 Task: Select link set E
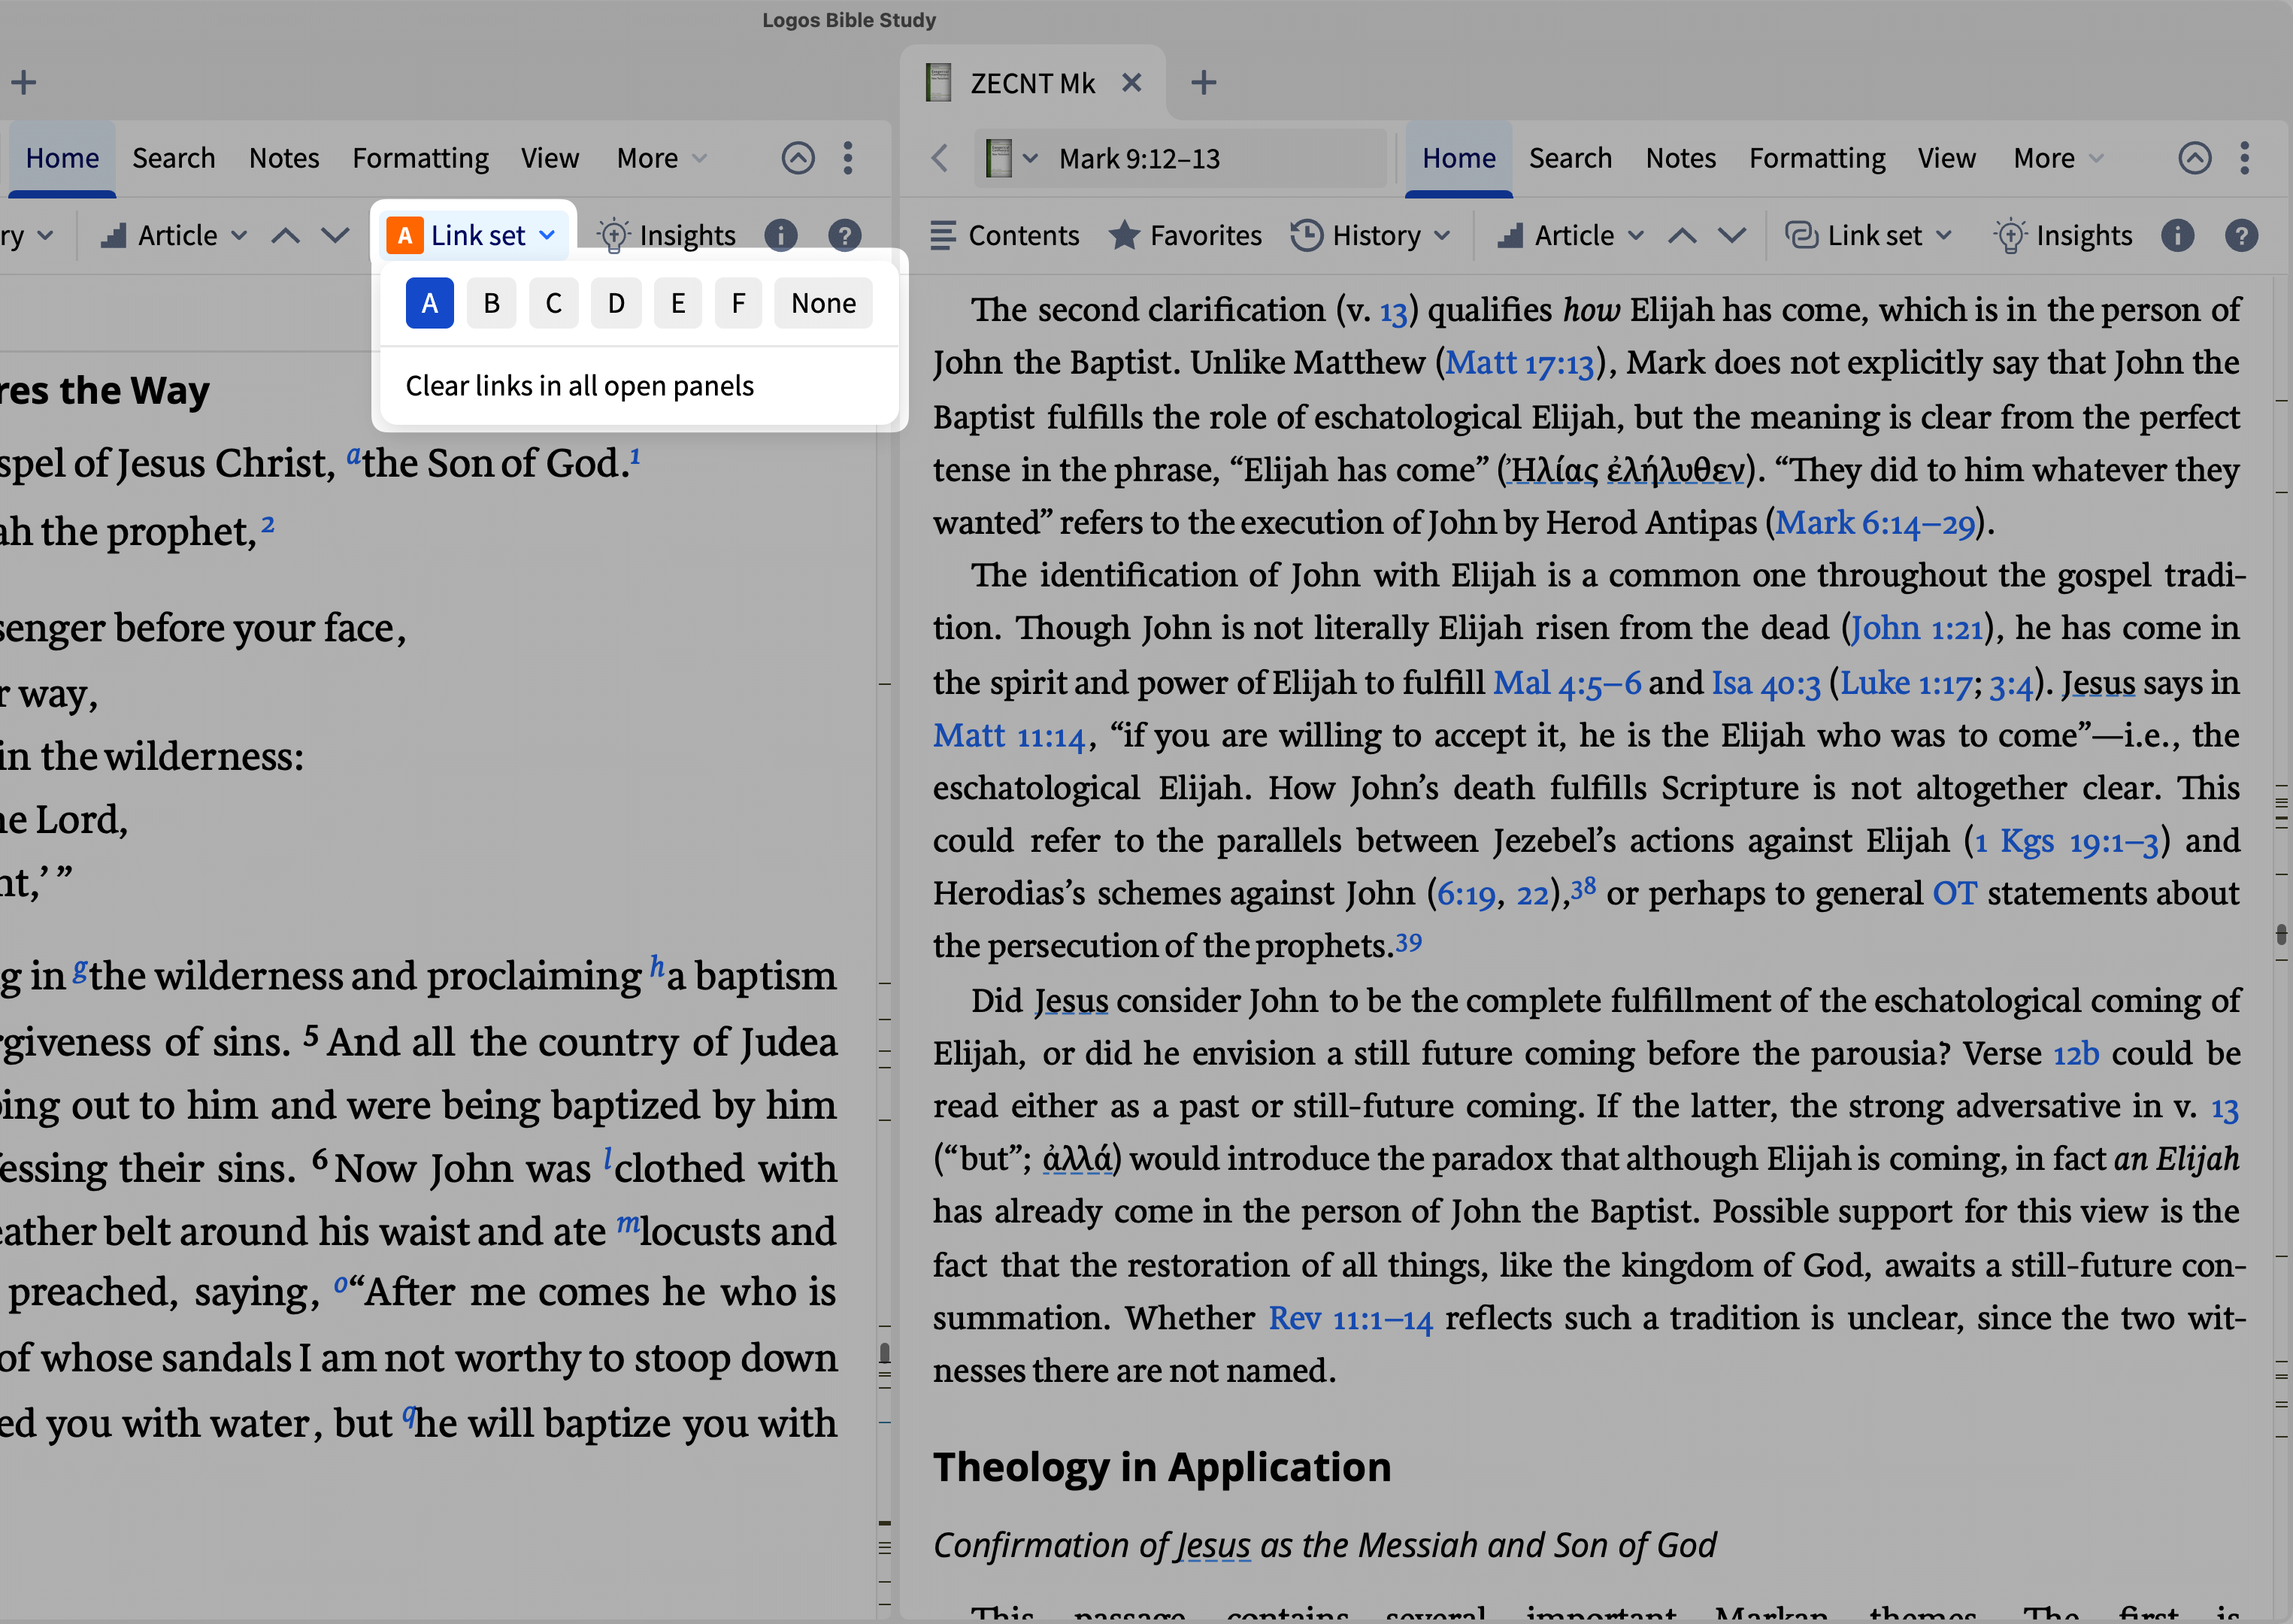pos(678,303)
